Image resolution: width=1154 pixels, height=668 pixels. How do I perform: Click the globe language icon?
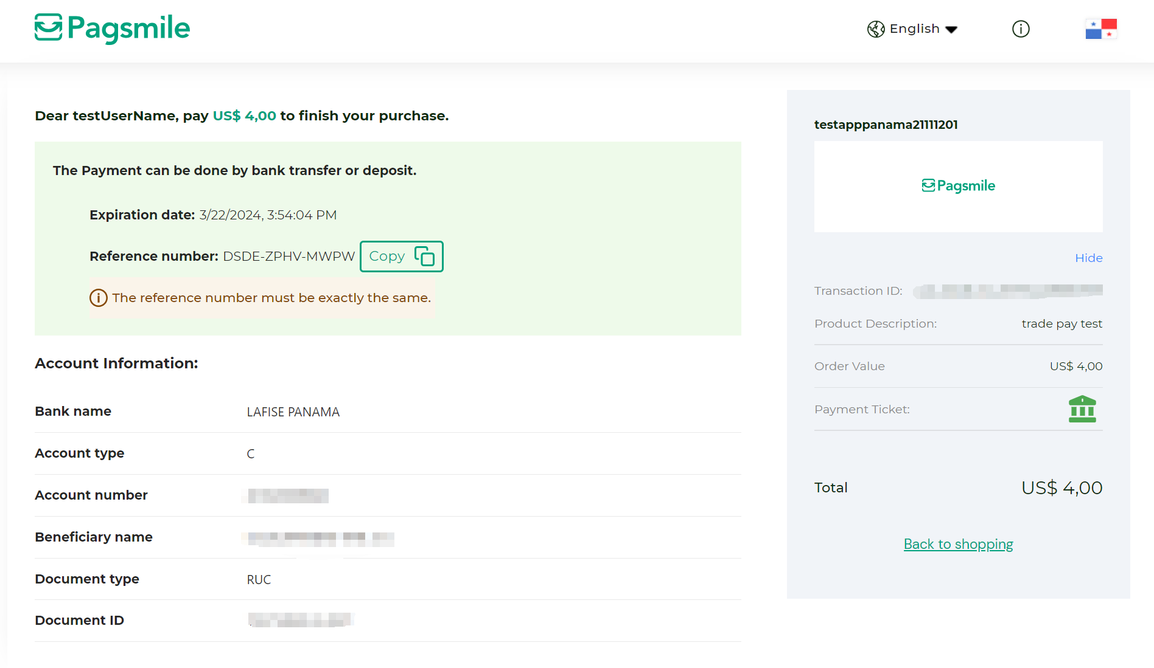tap(876, 29)
